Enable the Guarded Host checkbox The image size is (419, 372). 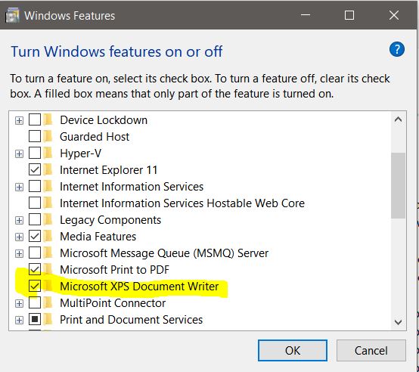(35, 136)
